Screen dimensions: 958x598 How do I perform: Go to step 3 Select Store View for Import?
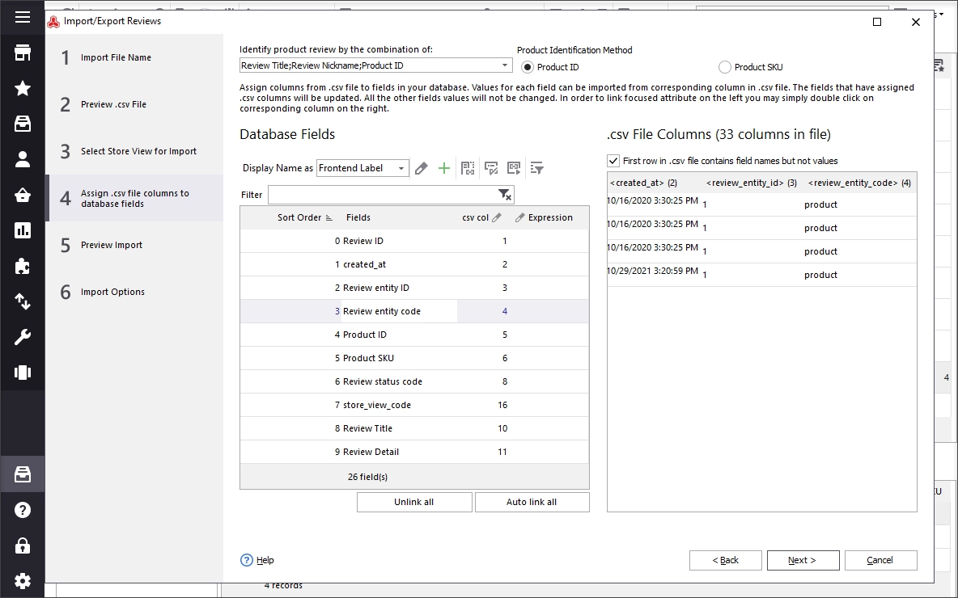[x=134, y=151]
